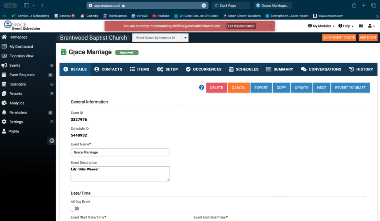Click the Reminders bell icon
Image resolution: width=380 pixels, height=221 pixels.
pos(4,112)
